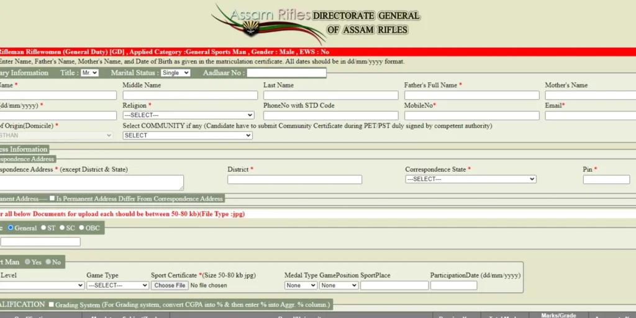Image resolution: width=636 pixels, height=318 pixels.
Task: Open the Medal Type dropdown
Action: click(301, 285)
